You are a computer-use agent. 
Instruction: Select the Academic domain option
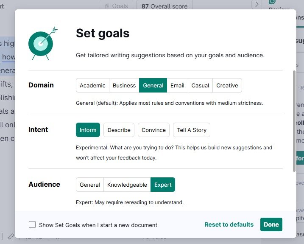pos(93,85)
